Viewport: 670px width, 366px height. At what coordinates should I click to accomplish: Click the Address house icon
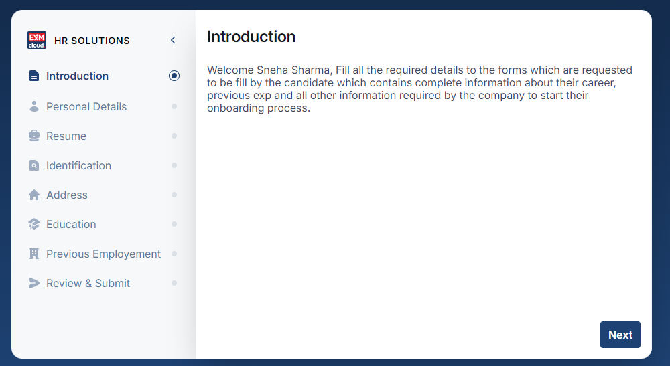pyautogui.click(x=34, y=195)
